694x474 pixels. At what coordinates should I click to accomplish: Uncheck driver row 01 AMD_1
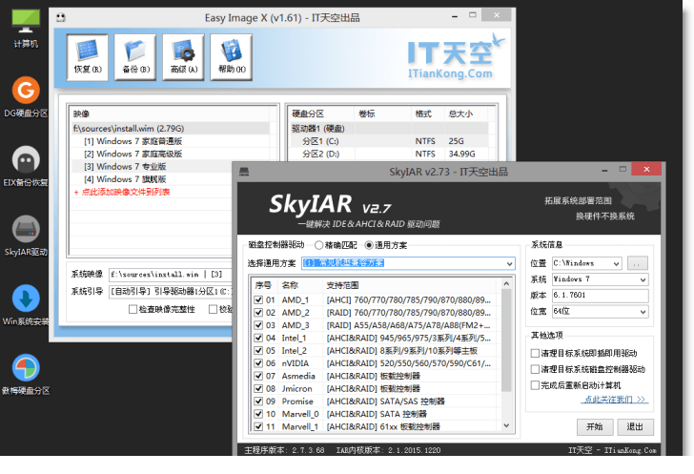click(x=258, y=299)
